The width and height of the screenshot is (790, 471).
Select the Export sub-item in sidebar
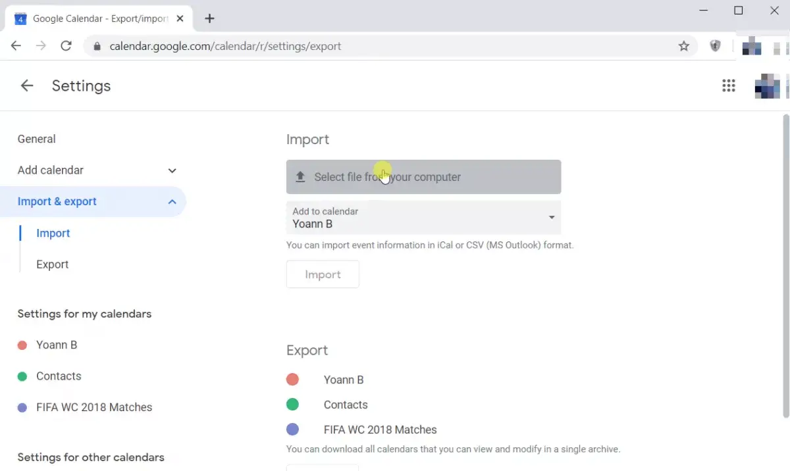pyautogui.click(x=53, y=264)
